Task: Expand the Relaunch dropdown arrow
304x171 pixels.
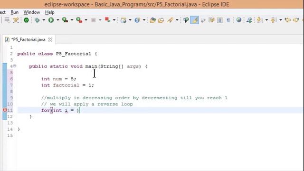Action: 114,20
